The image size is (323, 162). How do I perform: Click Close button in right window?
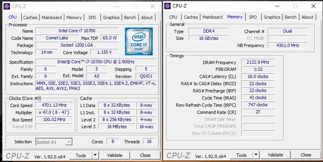pyautogui.click(x=306, y=155)
